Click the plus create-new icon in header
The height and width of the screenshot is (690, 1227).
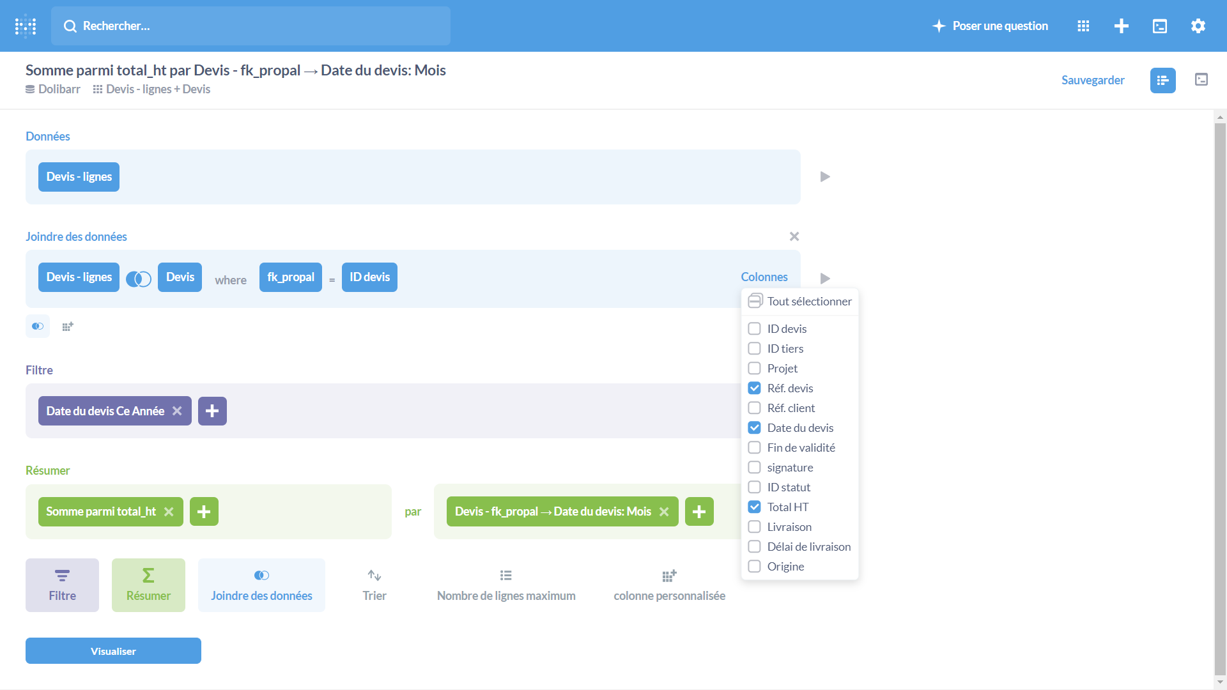point(1122,26)
